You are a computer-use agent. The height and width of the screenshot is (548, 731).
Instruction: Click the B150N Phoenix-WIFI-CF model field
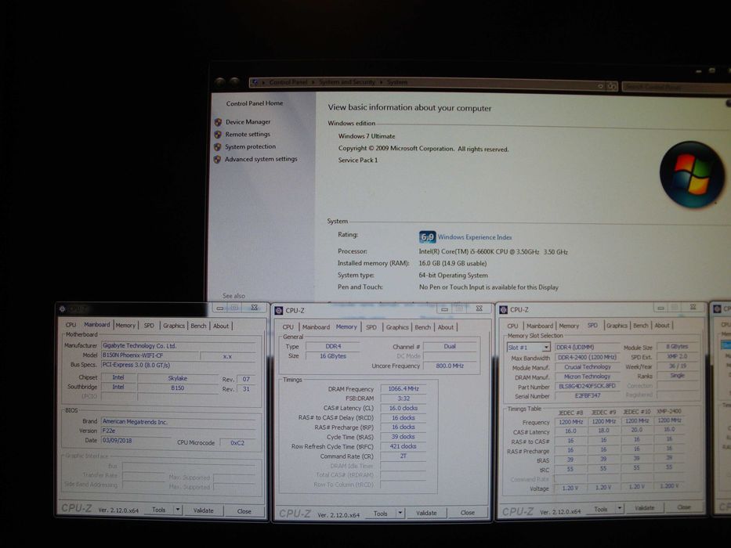tap(150, 355)
